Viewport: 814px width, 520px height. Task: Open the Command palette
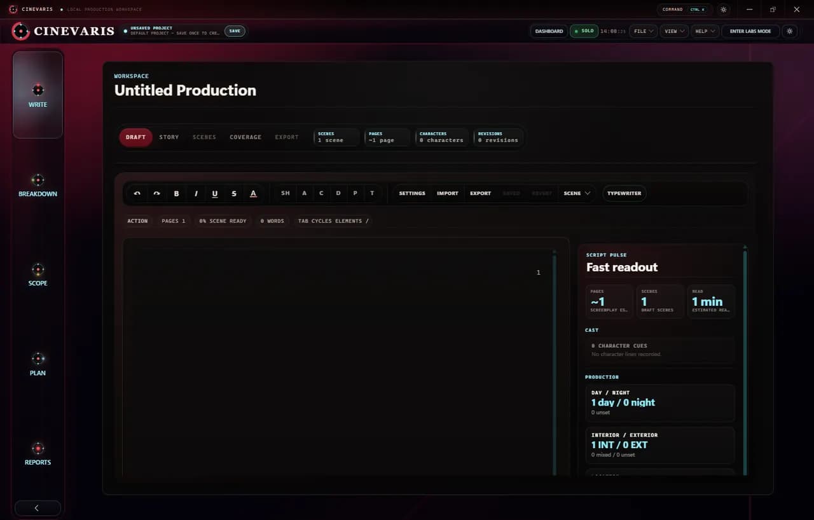[684, 10]
